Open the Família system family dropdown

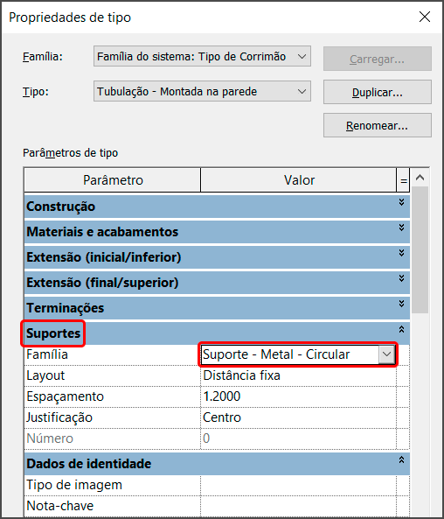point(202,56)
